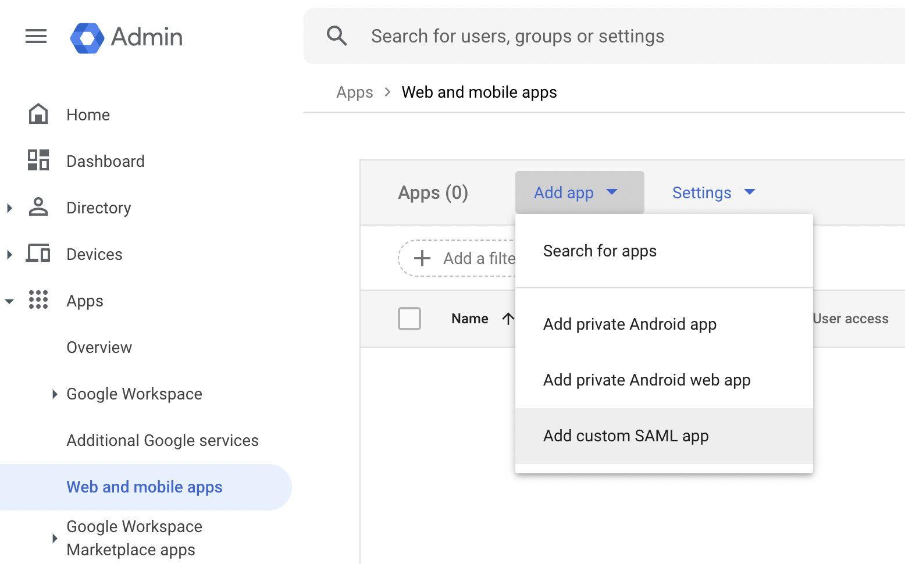Viewport: 905px width, 564px height.
Task: Open the Settings dropdown
Action: click(713, 192)
